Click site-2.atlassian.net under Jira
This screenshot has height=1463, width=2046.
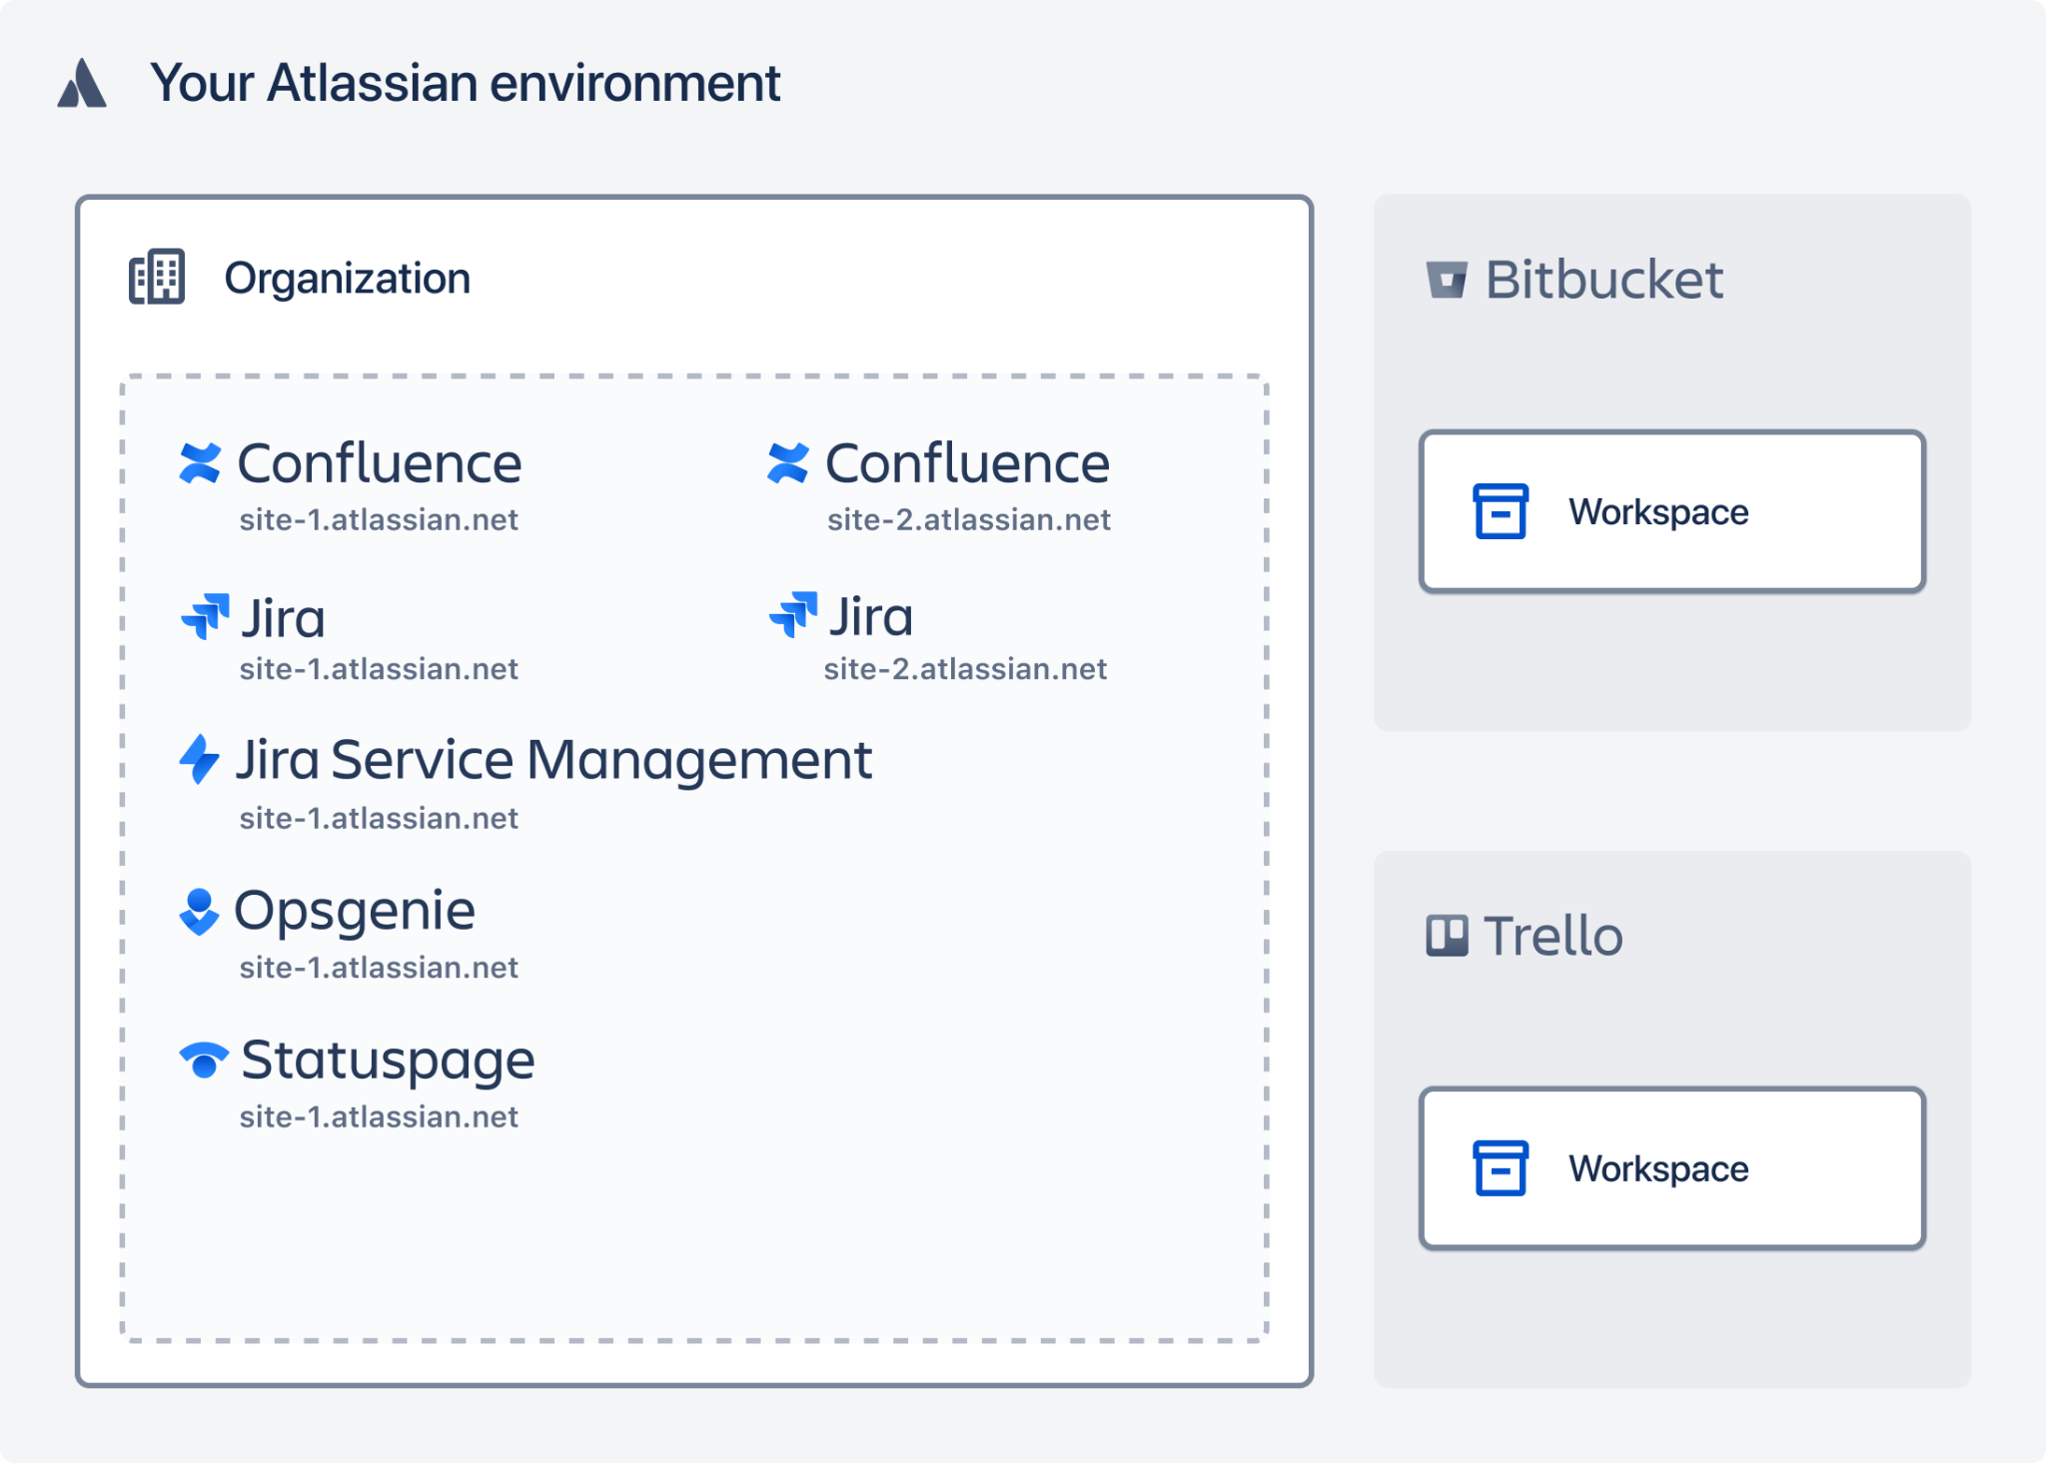click(966, 669)
